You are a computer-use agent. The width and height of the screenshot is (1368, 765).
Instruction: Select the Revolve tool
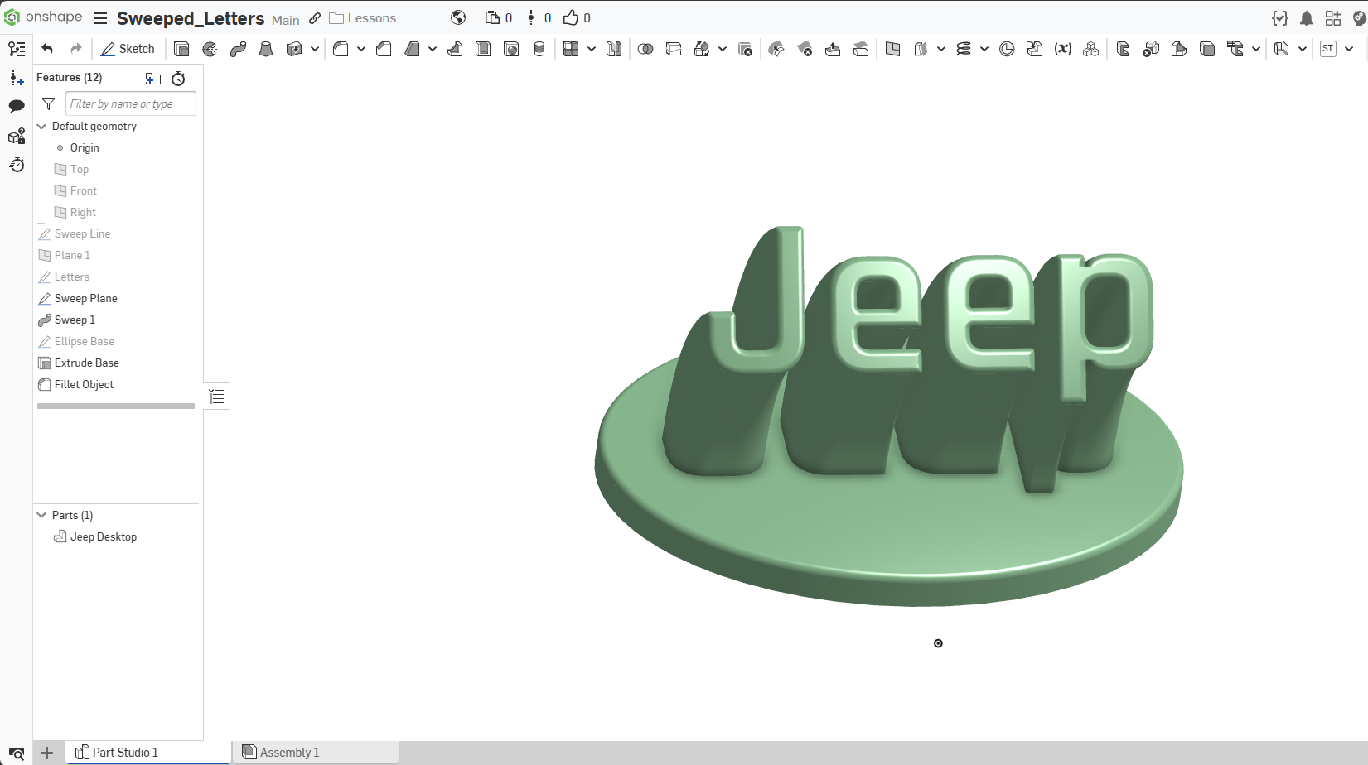pyautogui.click(x=210, y=49)
